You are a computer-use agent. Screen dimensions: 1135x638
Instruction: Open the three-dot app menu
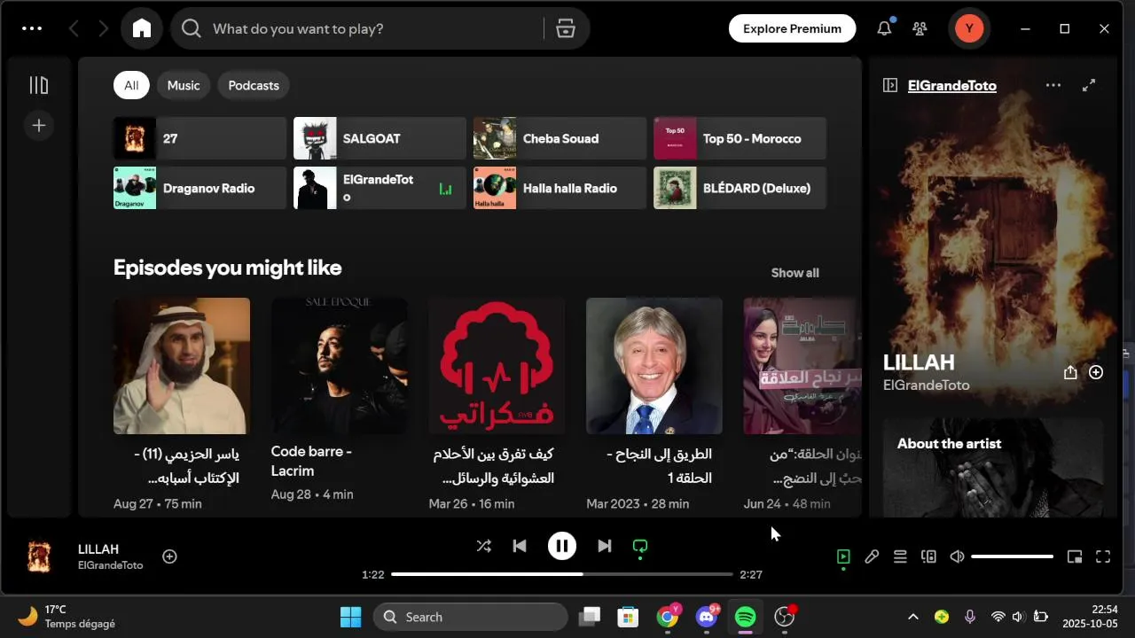coord(32,28)
